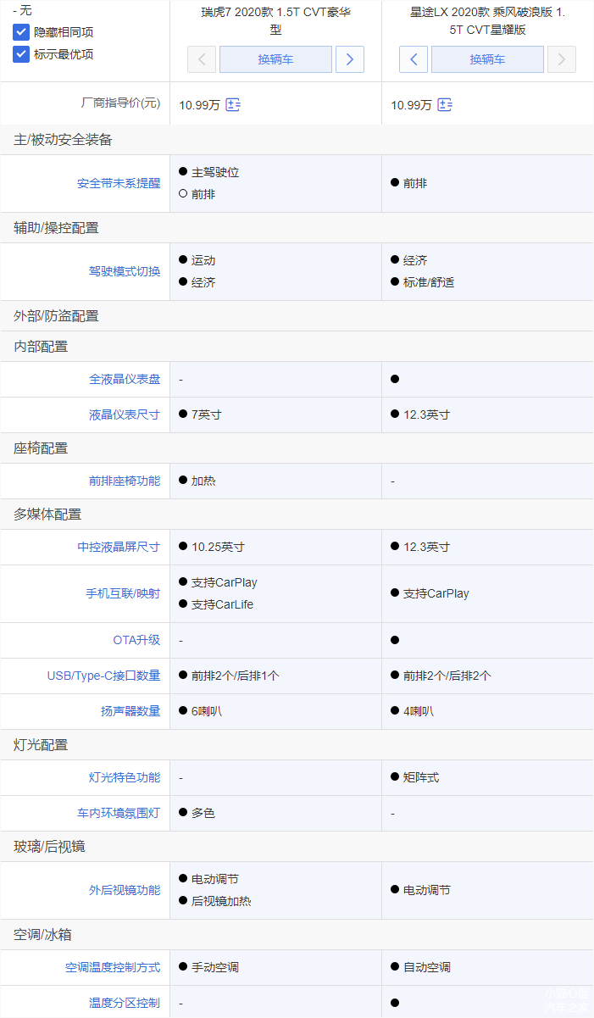This screenshot has width=594, height=1018.
Task: Click the 车内环境氛围灯 link
Action: (119, 813)
